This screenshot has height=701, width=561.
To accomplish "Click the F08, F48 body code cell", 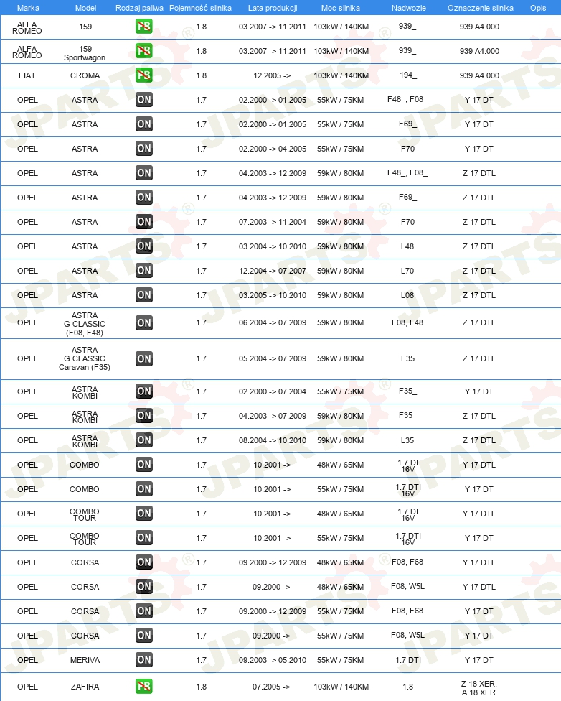I will (x=407, y=322).
